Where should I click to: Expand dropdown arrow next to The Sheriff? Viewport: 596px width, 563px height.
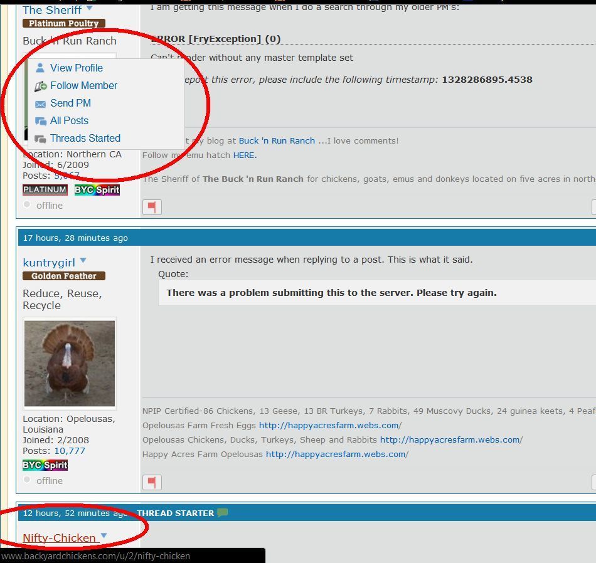(x=89, y=9)
